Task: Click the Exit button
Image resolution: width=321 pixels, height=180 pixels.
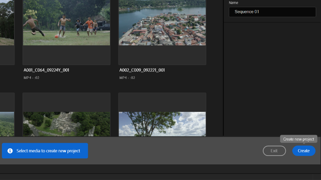Action: [274, 151]
